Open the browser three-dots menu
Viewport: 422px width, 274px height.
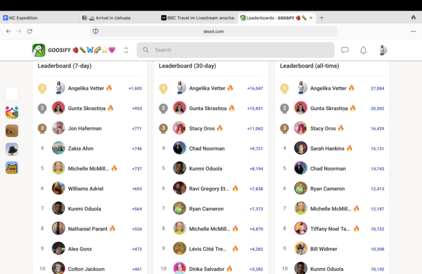tap(413, 31)
